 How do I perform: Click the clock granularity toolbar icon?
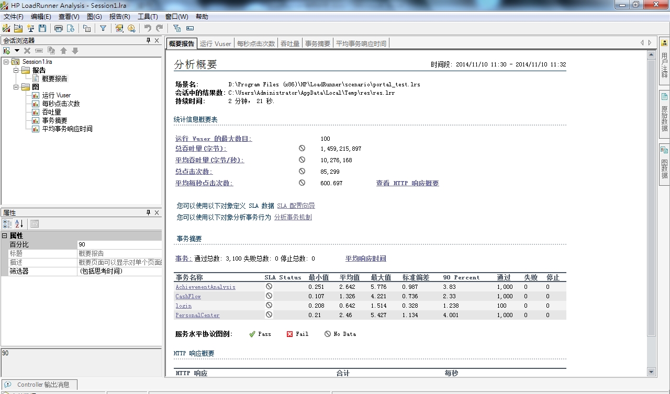point(131,28)
